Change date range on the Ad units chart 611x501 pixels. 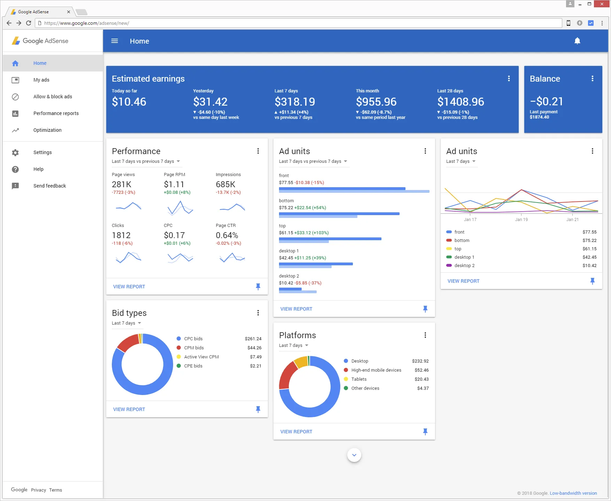[461, 161]
